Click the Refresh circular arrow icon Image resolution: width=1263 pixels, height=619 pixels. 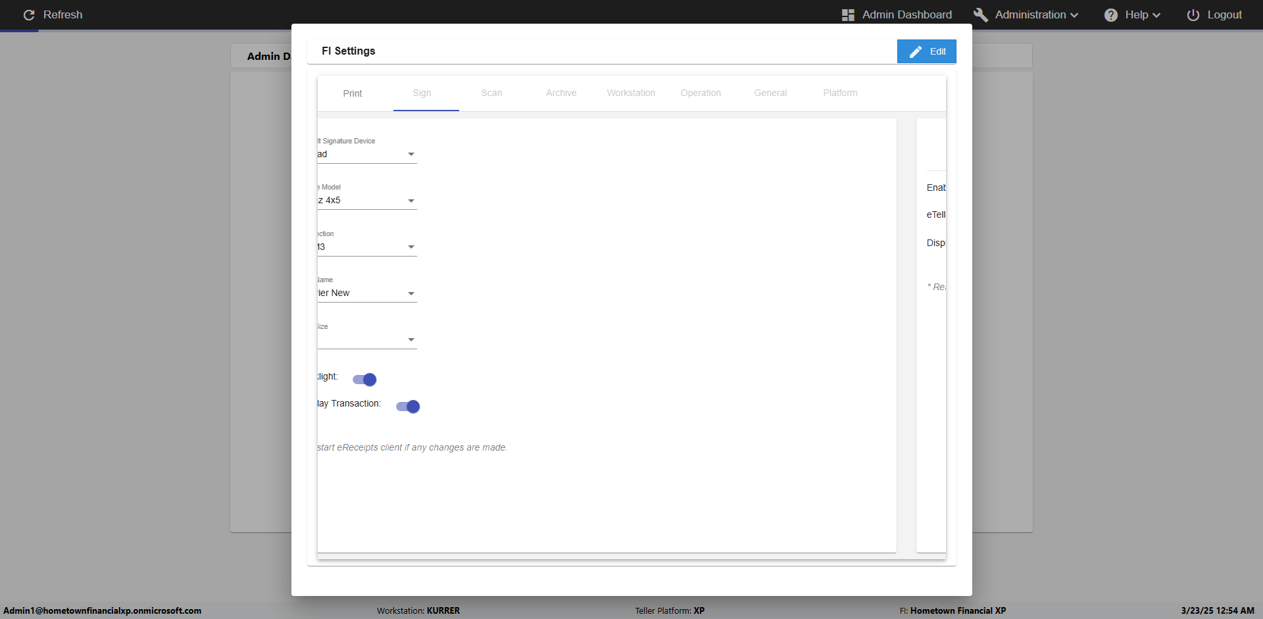tap(29, 14)
